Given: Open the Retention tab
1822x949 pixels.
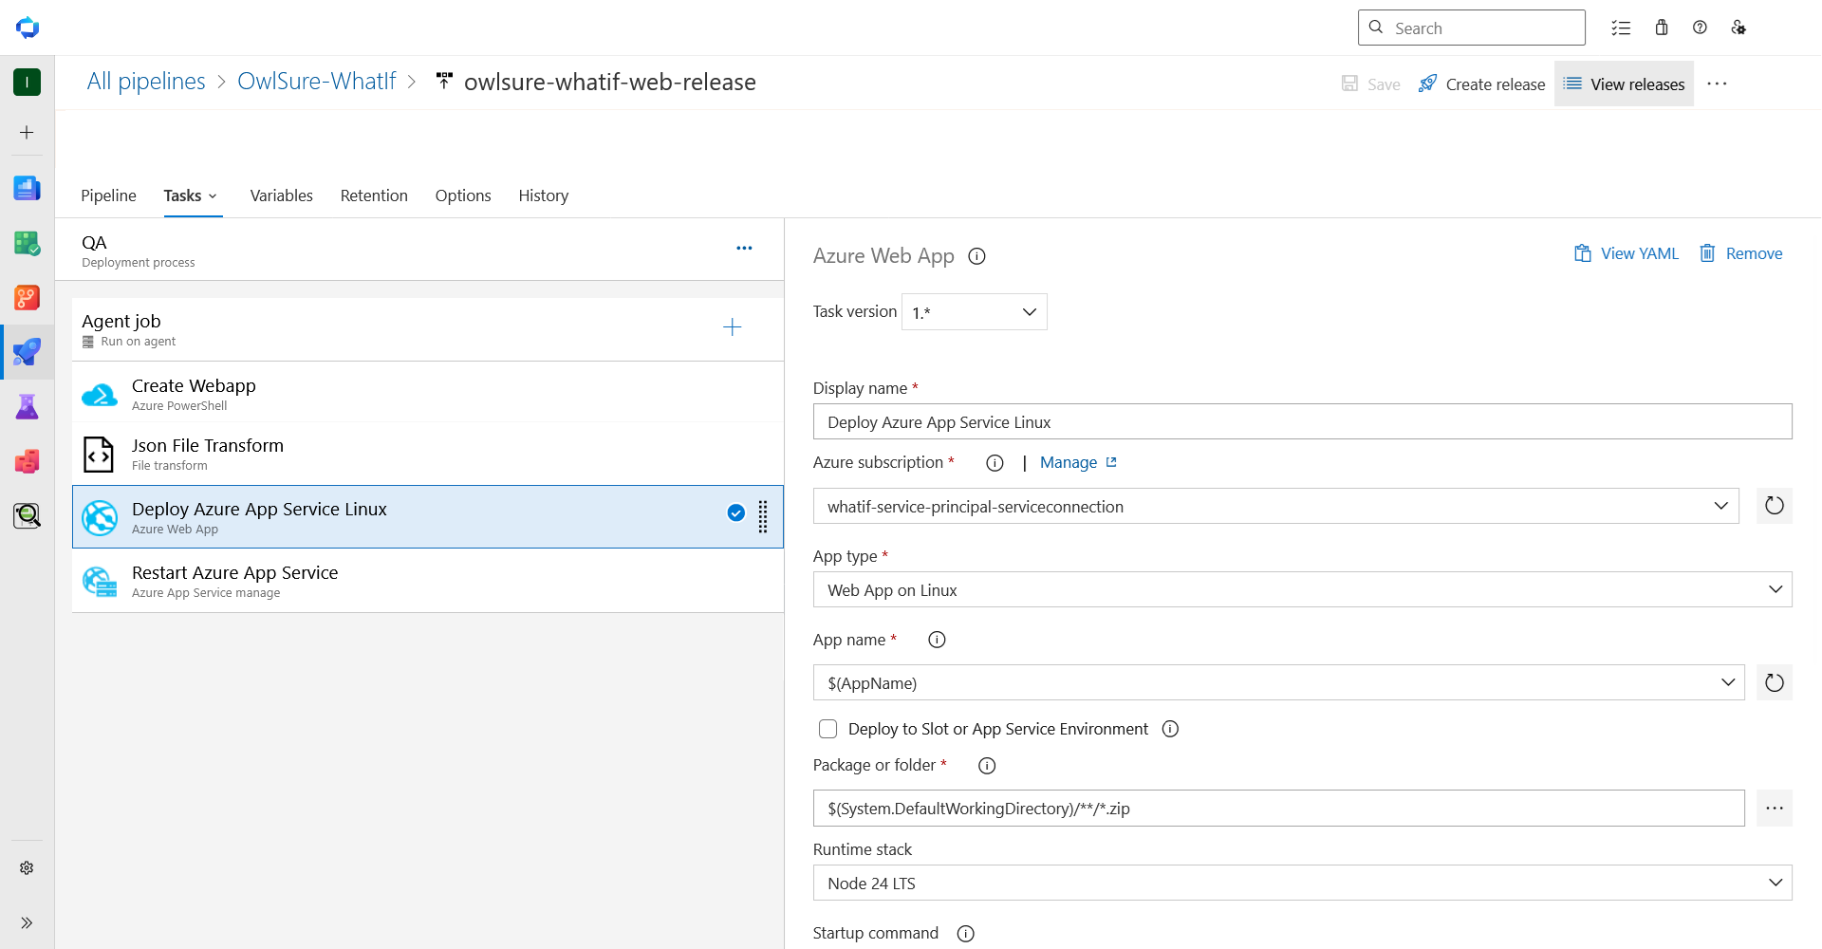Looking at the screenshot, I should pos(374,195).
